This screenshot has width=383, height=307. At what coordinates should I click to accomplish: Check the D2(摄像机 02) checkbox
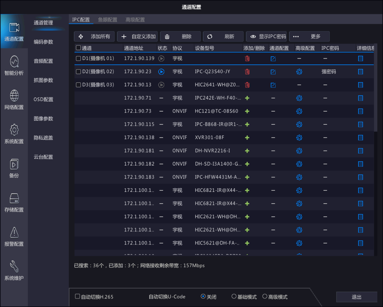coord(78,72)
